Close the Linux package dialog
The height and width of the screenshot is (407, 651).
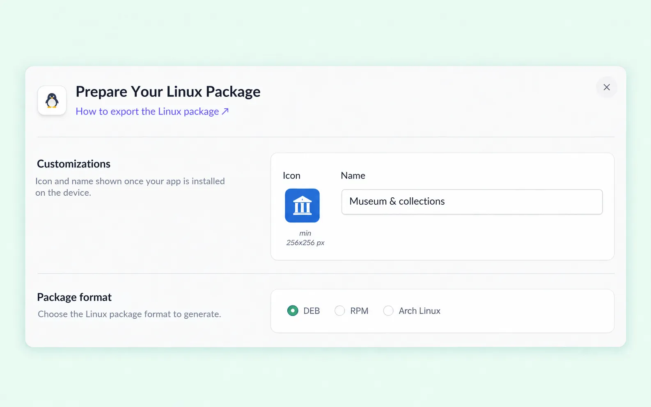coord(606,87)
